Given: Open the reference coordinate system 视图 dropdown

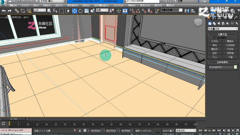Looking at the screenshot, I should pyautogui.click(x=102, y=10).
